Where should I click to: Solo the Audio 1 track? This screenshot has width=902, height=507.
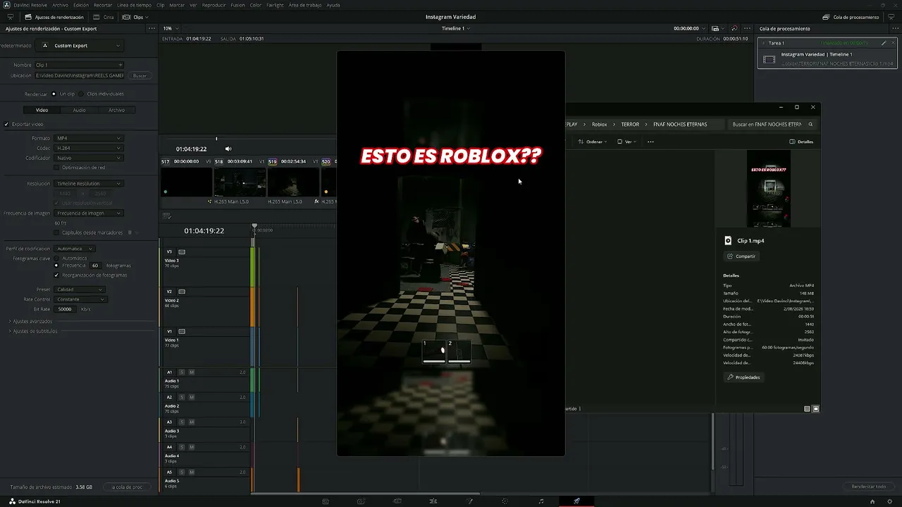coord(181,372)
